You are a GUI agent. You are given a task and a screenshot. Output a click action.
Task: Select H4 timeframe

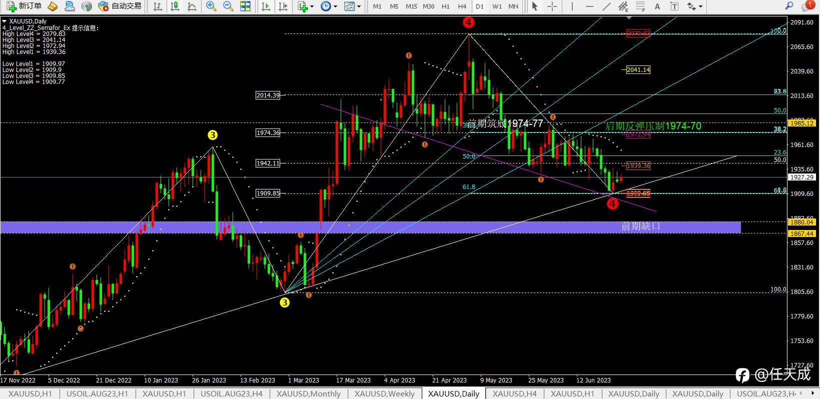(x=462, y=6)
